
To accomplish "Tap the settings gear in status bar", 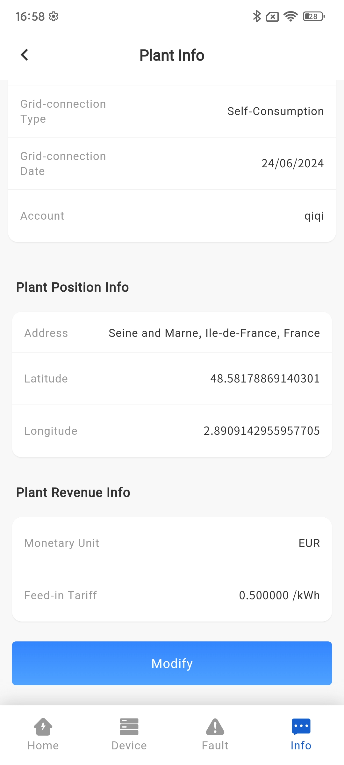I will coord(54,16).
